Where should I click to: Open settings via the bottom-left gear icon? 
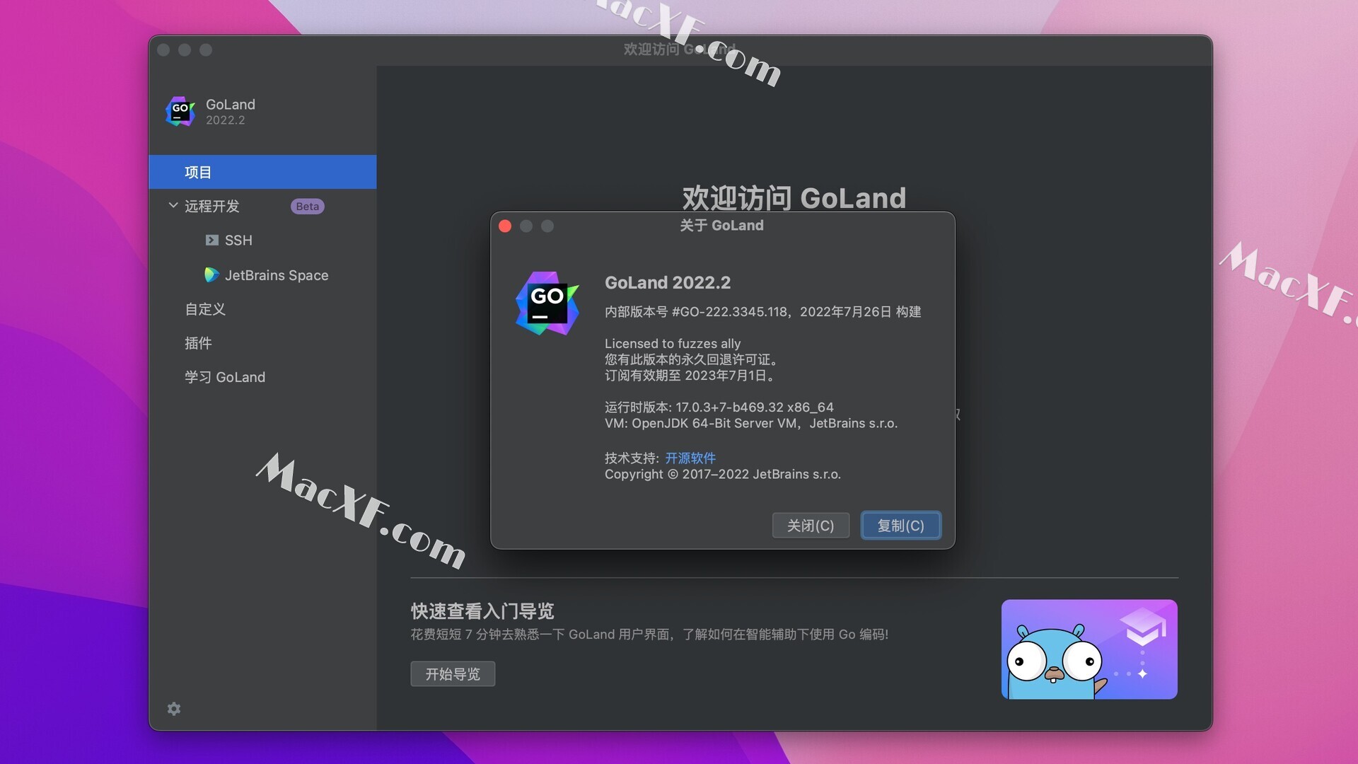coord(174,709)
